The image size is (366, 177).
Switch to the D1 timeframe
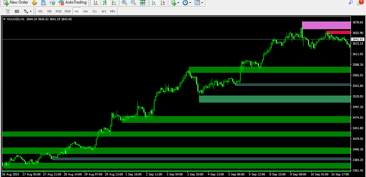[x=94, y=11]
